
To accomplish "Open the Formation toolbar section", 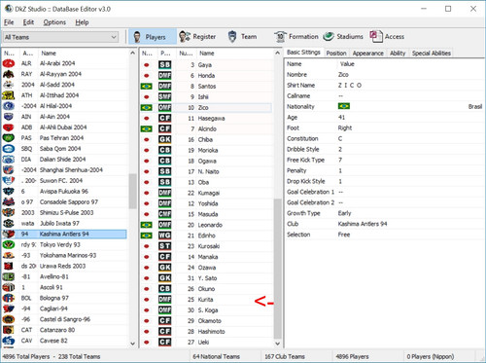I will pos(296,37).
